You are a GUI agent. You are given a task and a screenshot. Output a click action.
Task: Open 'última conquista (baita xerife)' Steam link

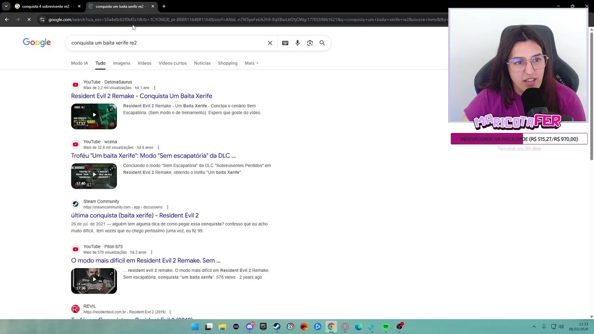(135, 215)
